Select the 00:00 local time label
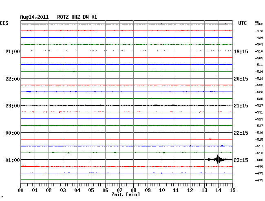Image resolution: width=265 pixels, height=201 pixels. 13,133
